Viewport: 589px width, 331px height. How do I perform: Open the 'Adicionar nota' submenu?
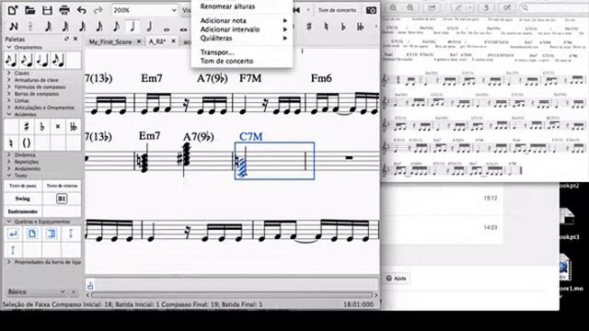[x=241, y=20]
